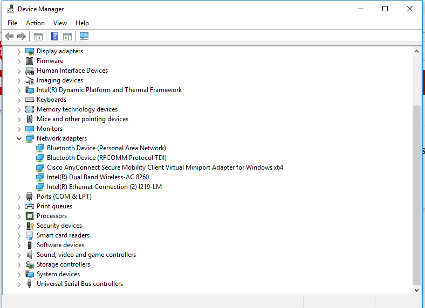The width and height of the screenshot is (425, 308).
Task: Click the Show/Hide Console Tree toolbar icon
Action: (x=38, y=36)
